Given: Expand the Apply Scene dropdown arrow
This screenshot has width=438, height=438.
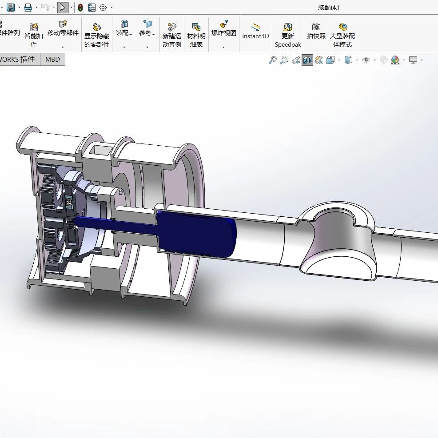Looking at the screenshot, I should (x=404, y=60).
